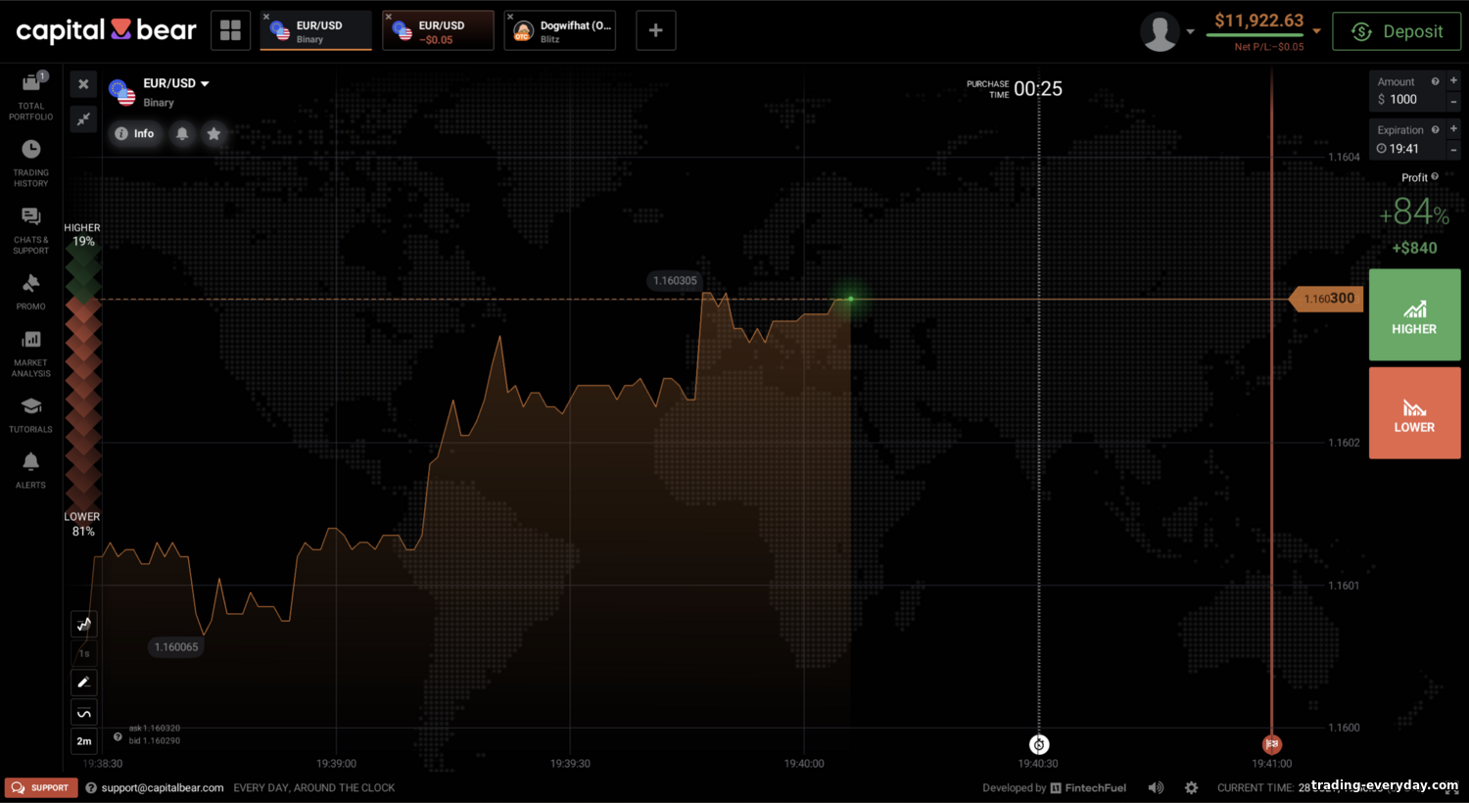Open the chart indicators wave icon
This screenshot has height=803, width=1469.
(84, 712)
